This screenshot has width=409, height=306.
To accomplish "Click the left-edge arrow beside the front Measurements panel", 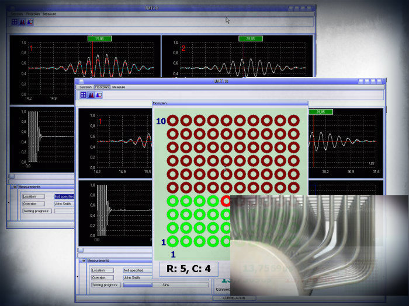I will click(78, 277).
